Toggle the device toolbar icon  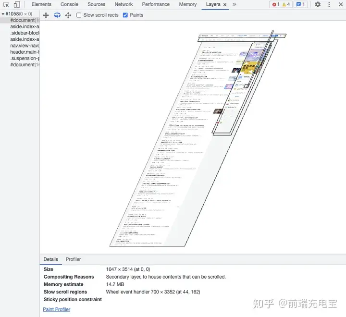coord(17,4)
